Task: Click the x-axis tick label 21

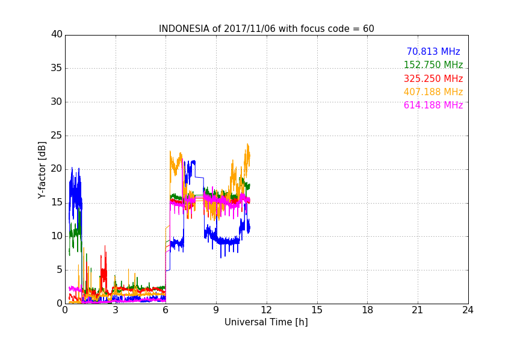Action: [418, 310]
